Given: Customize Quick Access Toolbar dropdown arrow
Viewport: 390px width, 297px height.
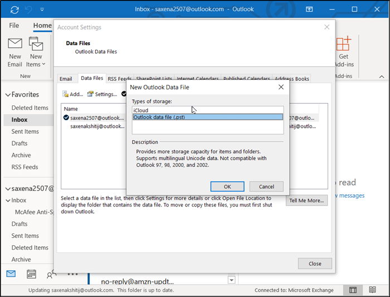Looking at the screenshot, I should pos(42,9).
